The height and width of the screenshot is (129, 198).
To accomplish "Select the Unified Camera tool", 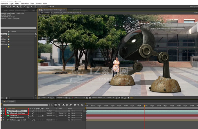I will pyautogui.click(x=6, y=6).
